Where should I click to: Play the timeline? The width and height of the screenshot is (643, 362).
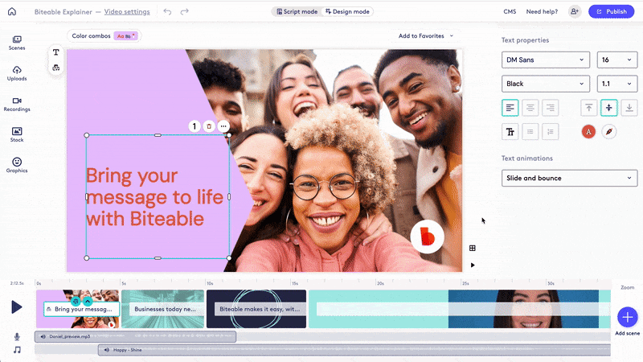tap(16, 307)
